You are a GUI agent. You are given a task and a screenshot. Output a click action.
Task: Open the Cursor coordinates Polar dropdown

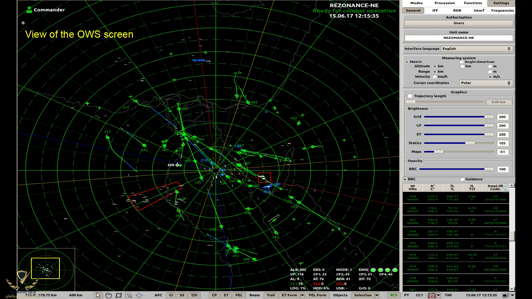click(x=486, y=83)
